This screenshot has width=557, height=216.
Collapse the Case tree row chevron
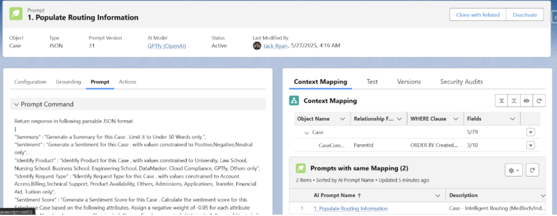pyautogui.click(x=307, y=132)
